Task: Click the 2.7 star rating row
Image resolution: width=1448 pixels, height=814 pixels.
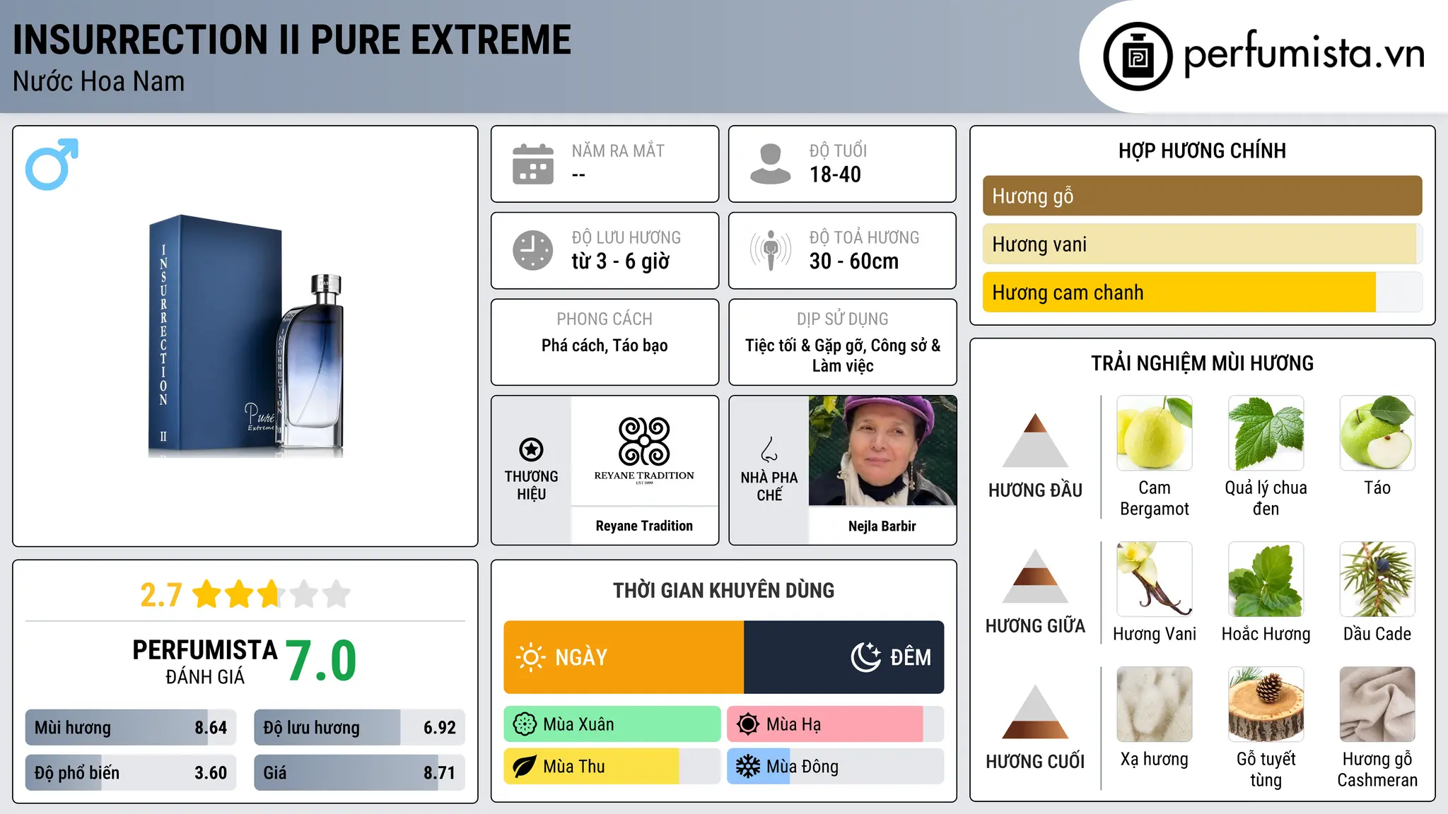Action: tap(245, 594)
